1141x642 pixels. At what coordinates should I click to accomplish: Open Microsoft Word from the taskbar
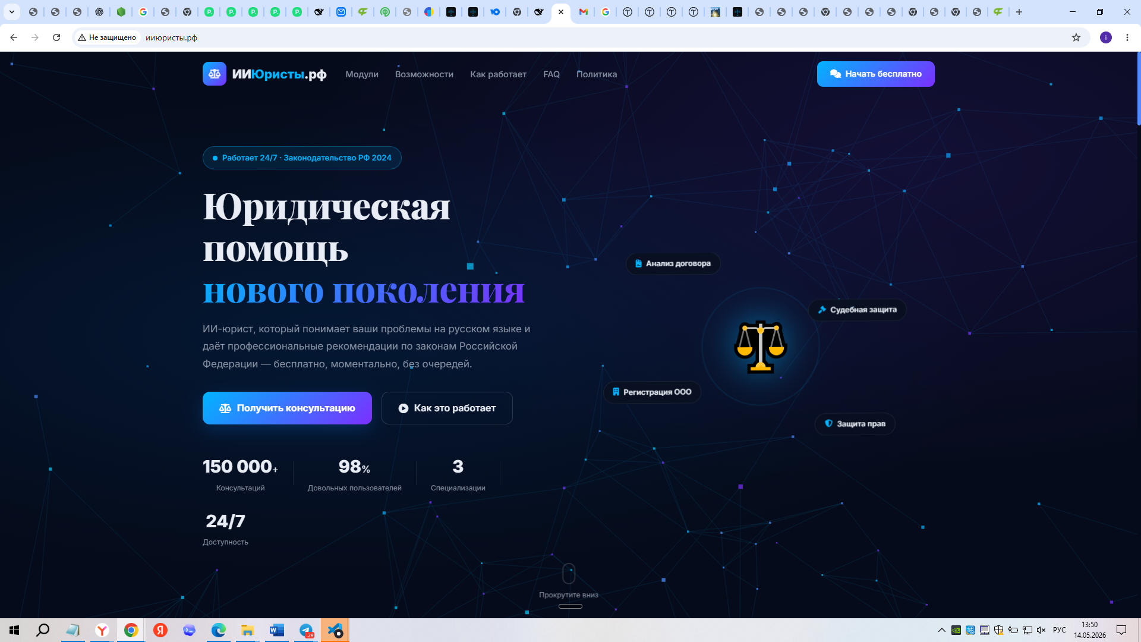point(277,630)
